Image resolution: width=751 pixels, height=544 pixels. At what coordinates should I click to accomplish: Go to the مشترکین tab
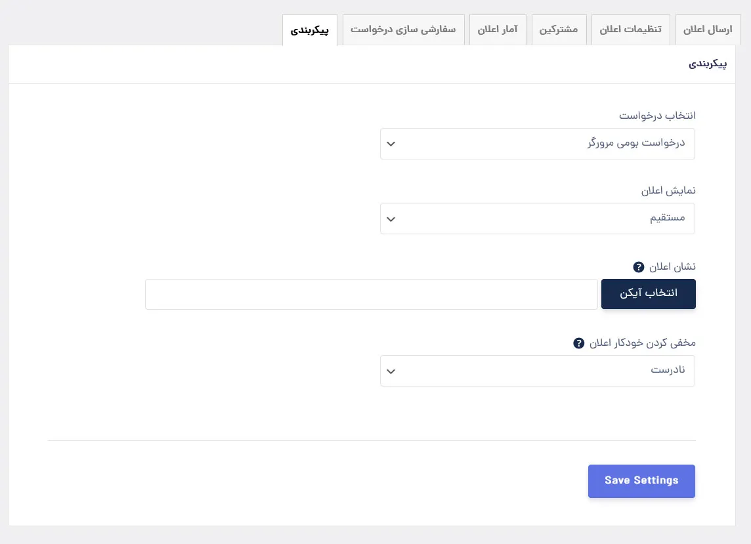559,30
